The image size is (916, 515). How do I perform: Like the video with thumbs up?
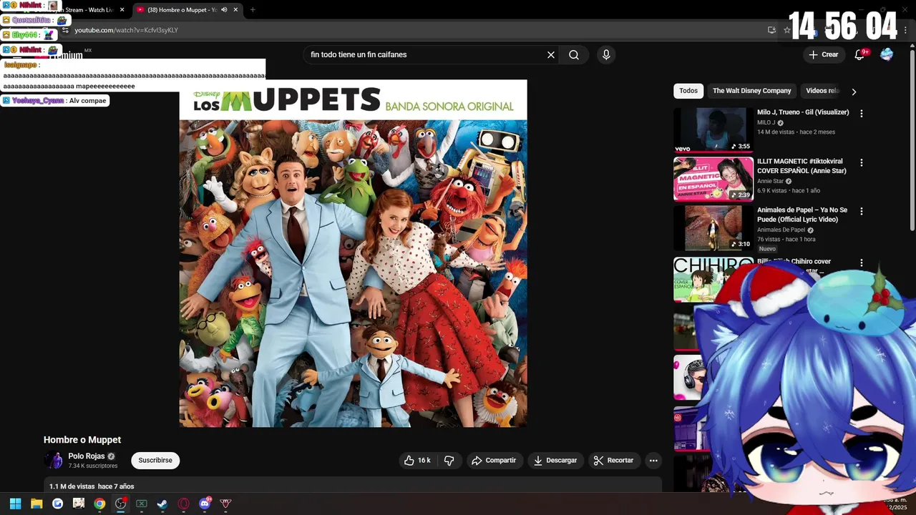[417, 461]
